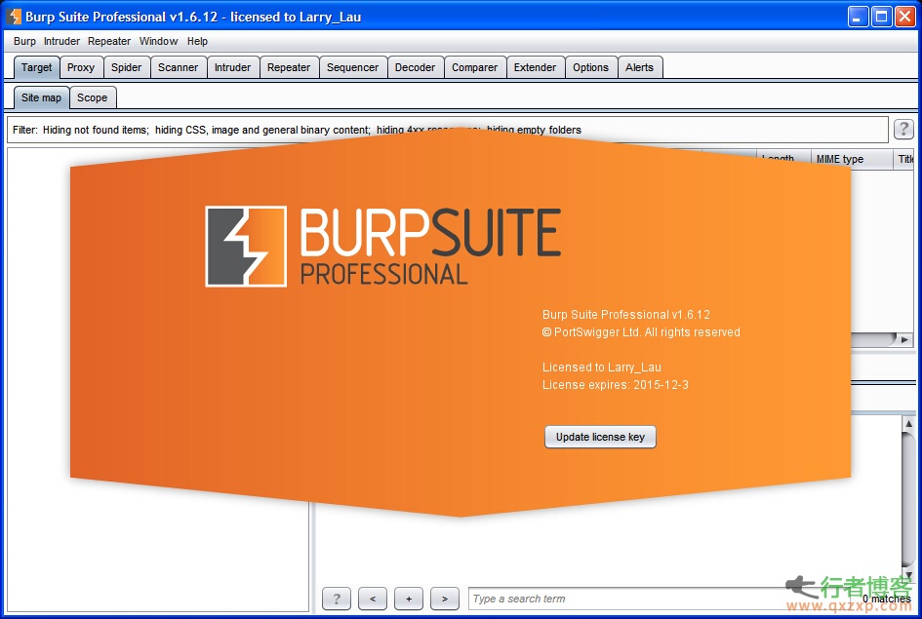
Task: Minimize the Burp Suite window
Action: pos(858,17)
